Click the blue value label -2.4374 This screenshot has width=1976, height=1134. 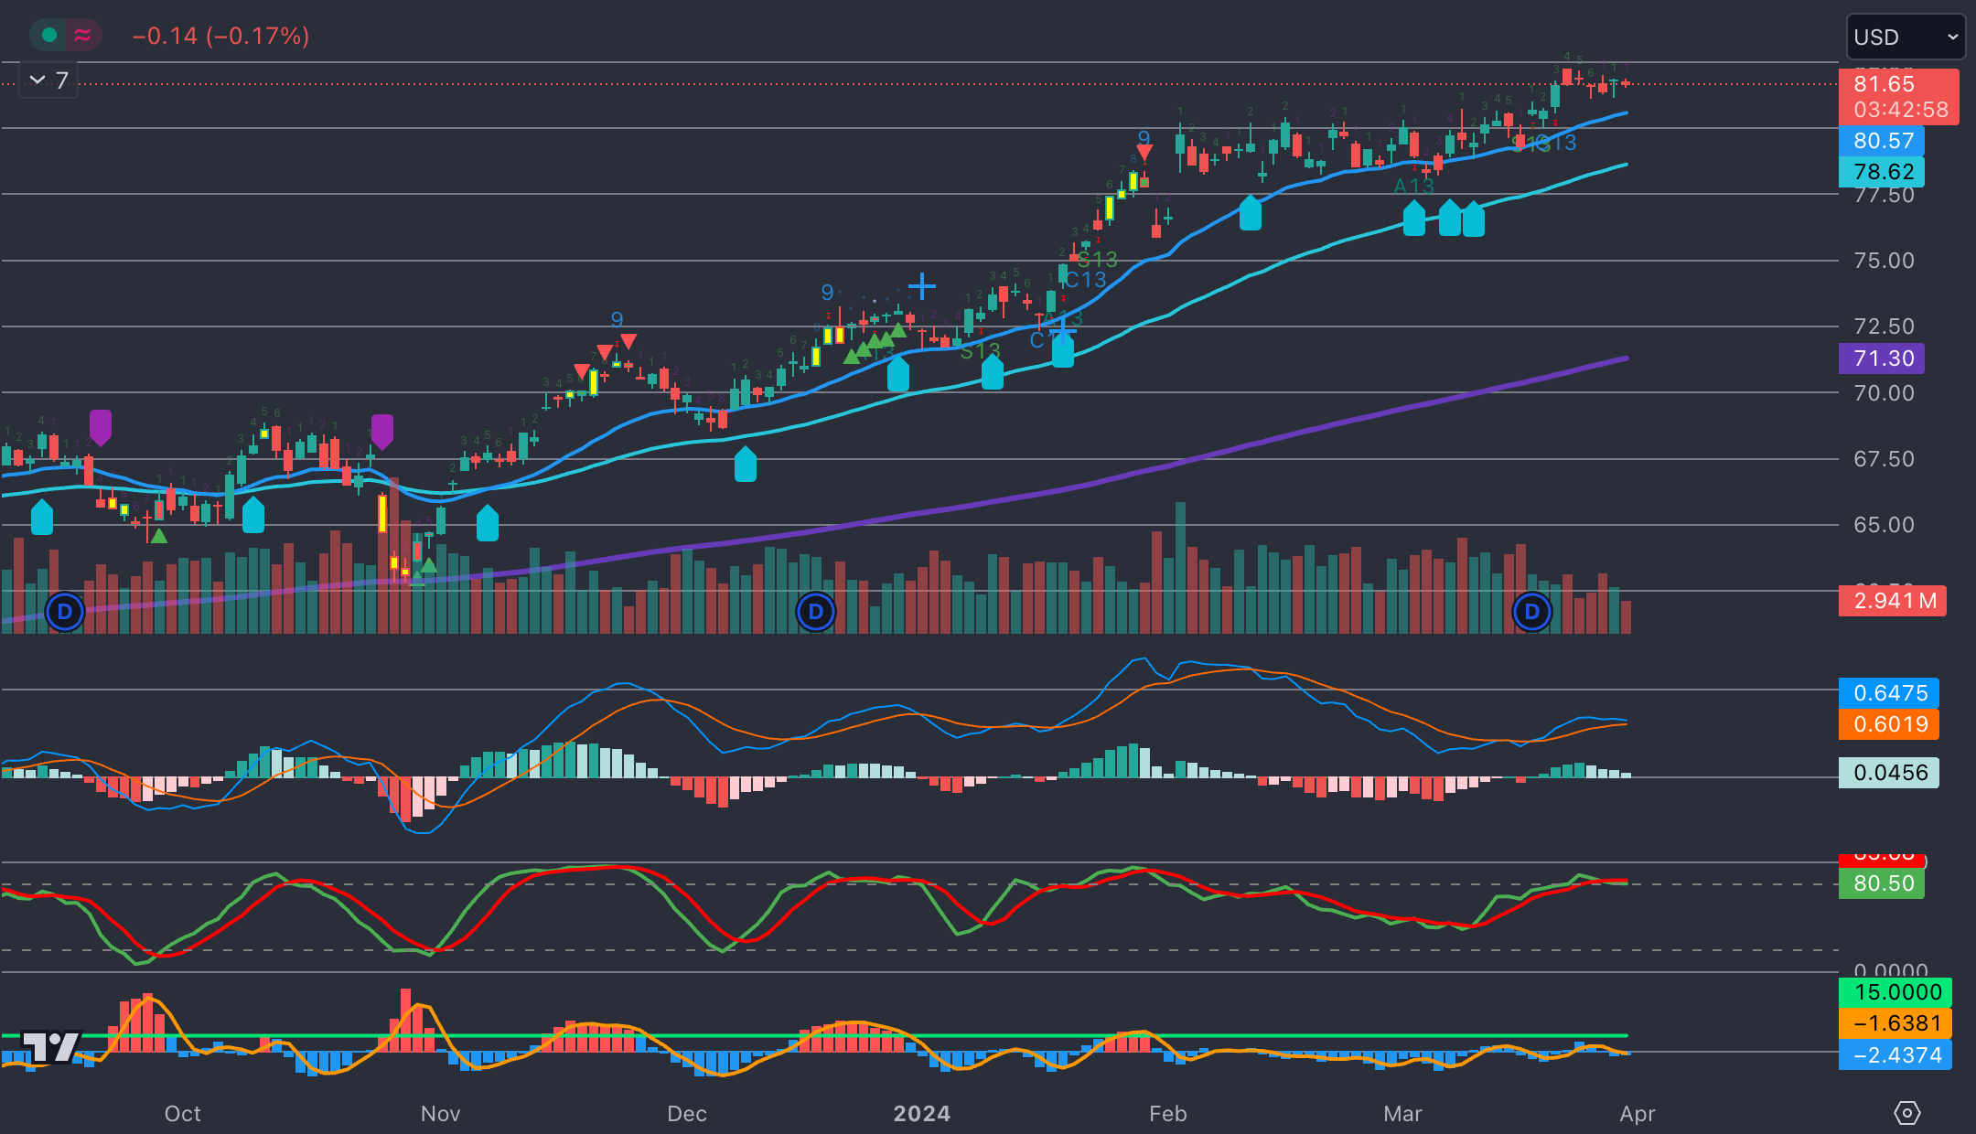click(1895, 1055)
